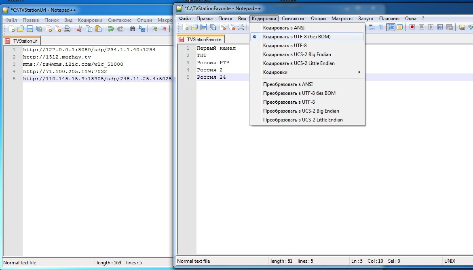Click Print icon in TVStationFavorite window toolbar
Viewport: 473px width, 270px height.
[x=241, y=27]
